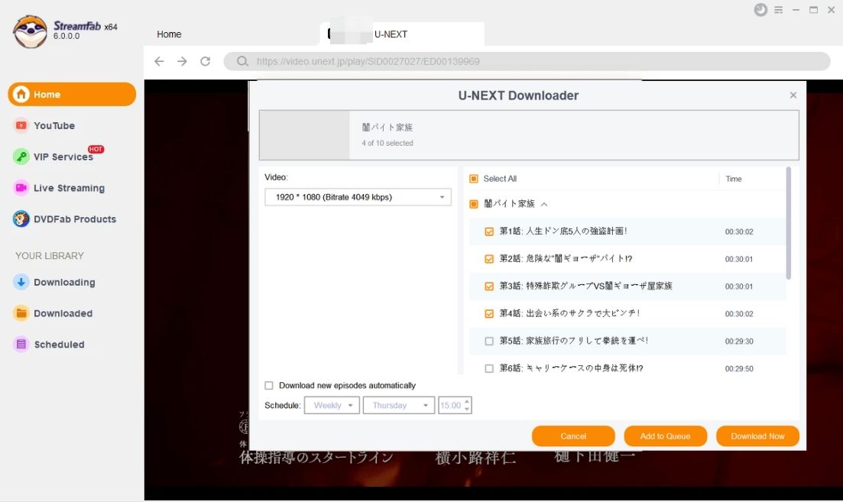The height and width of the screenshot is (502, 843).
Task: Click the StreamFab sloth logo
Action: tap(30, 31)
